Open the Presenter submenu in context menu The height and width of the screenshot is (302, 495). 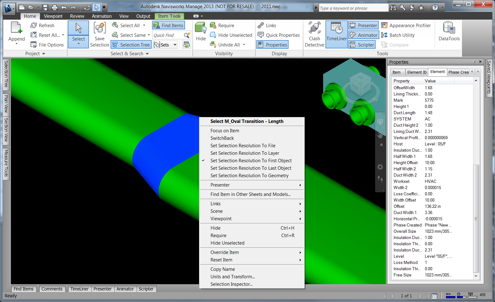(252, 185)
